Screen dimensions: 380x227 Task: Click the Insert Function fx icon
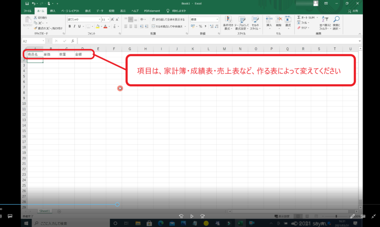(73, 41)
